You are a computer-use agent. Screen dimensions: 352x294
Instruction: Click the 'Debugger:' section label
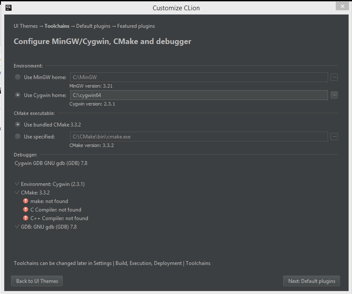(25, 155)
